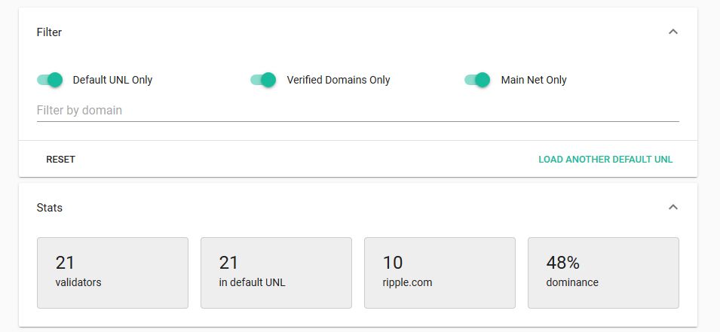Click the Main Net Only label

[534, 80]
